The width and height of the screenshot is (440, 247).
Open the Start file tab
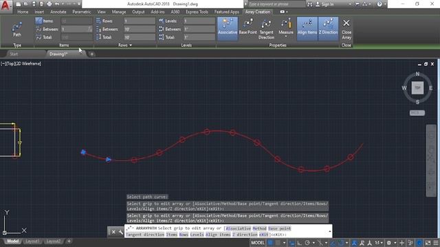point(14,54)
